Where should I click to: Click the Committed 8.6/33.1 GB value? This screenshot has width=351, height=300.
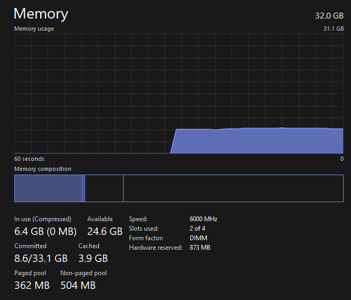coord(41,258)
